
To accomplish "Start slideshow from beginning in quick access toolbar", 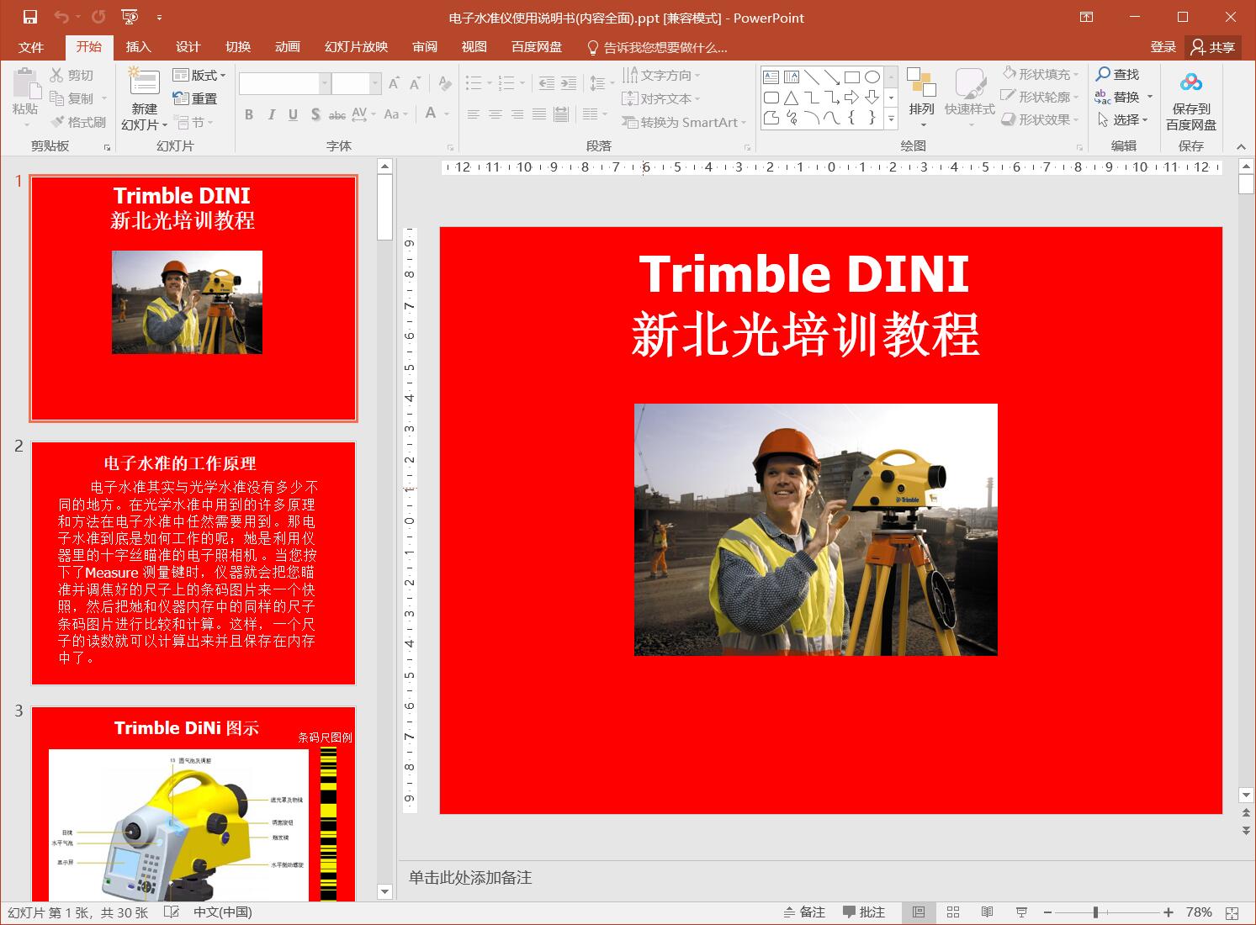I will pos(130,17).
